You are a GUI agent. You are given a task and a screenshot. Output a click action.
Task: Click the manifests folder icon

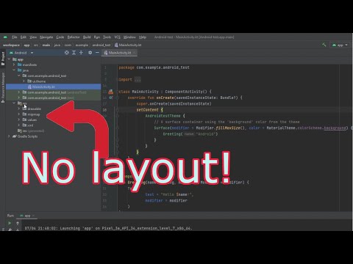coord(20,65)
